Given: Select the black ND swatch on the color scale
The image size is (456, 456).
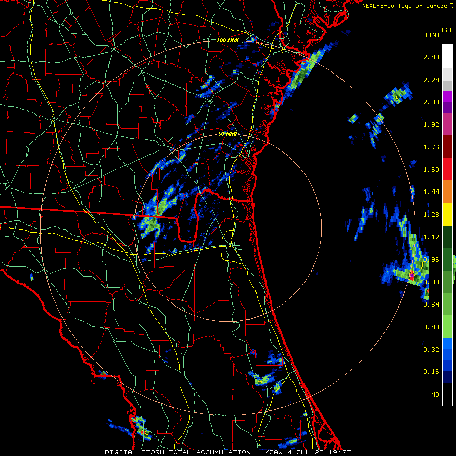Looking at the screenshot, I should pyautogui.click(x=447, y=394).
